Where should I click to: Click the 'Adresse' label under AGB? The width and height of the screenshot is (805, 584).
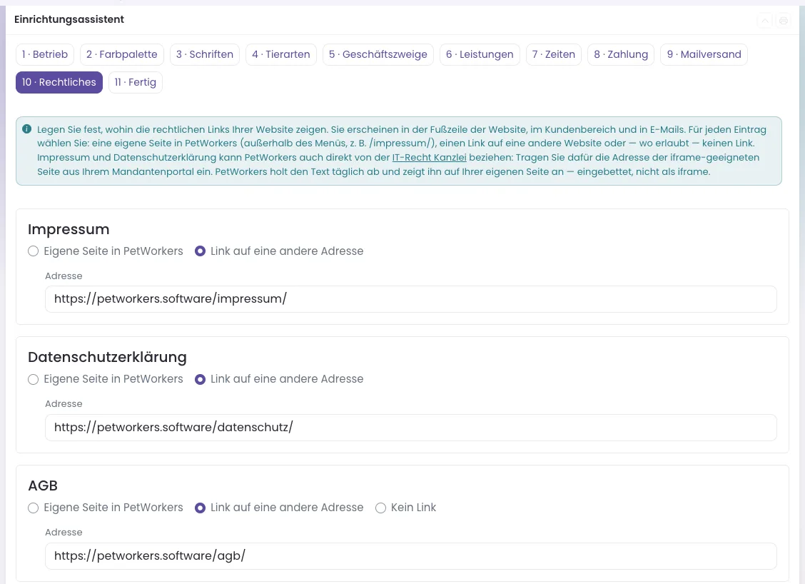tap(64, 532)
